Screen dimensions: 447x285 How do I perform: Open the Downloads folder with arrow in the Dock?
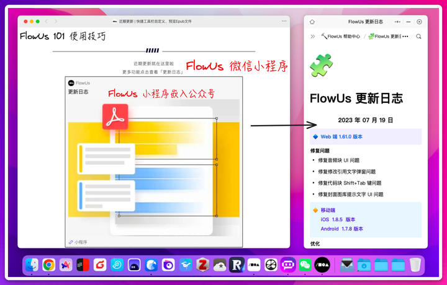[x=364, y=265]
